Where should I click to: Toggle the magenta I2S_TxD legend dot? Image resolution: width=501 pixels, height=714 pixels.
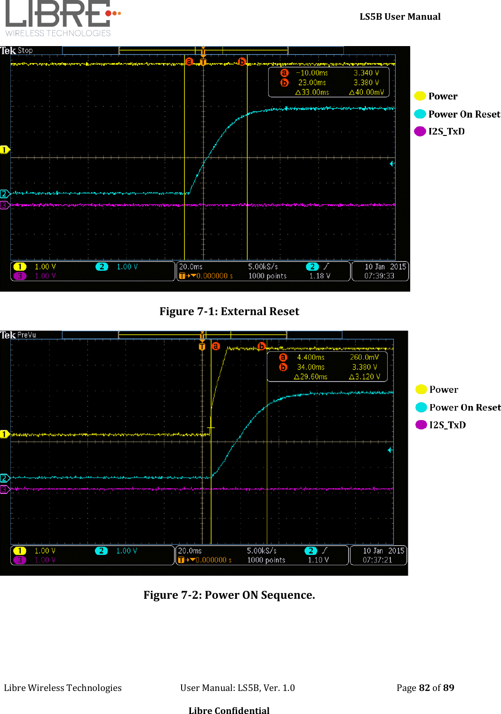click(421, 131)
